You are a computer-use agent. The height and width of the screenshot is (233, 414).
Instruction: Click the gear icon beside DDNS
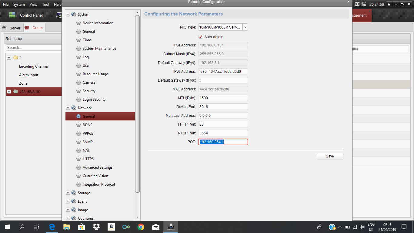click(78, 125)
